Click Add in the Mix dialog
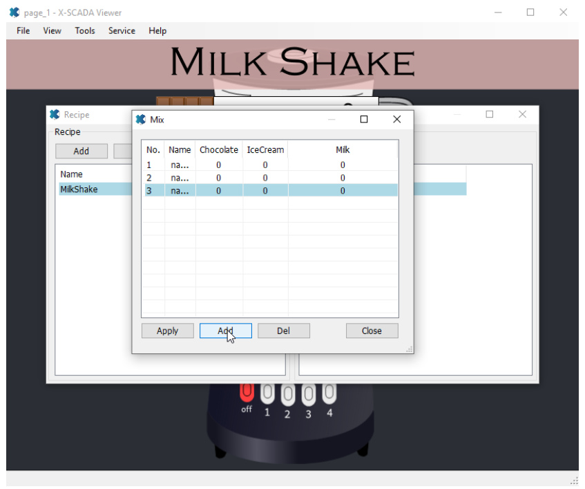The image size is (585, 489). pyautogui.click(x=226, y=331)
